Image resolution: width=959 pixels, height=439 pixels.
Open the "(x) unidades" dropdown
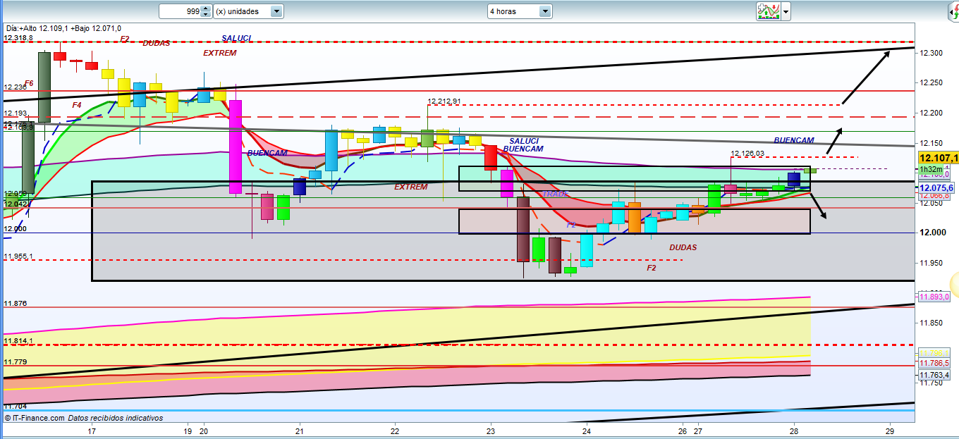(248, 11)
